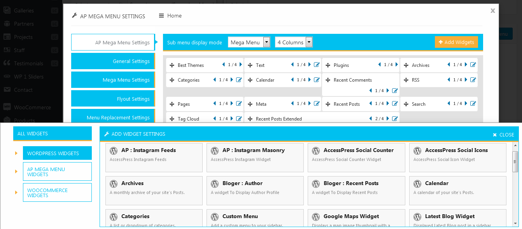
Task: Expand WordPress Widgets using its orange arrow
Action: (x=16, y=153)
